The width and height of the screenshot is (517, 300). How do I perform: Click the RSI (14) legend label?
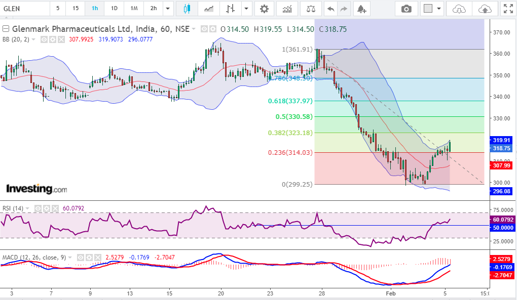(13, 208)
